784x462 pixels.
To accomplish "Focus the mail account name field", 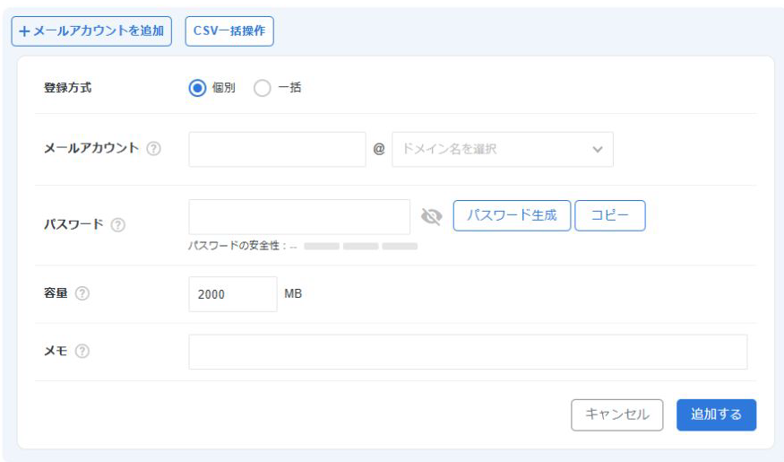I will [x=277, y=149].
